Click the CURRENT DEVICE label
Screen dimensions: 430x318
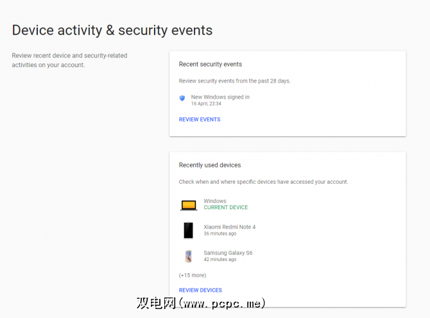pyautogui.click(x=225, y=208)
